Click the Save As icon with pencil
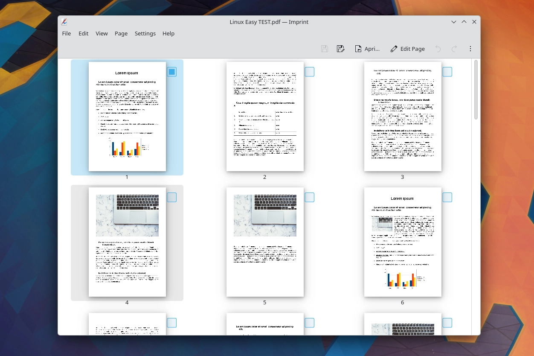534x356 pixels. pos(340,49)
